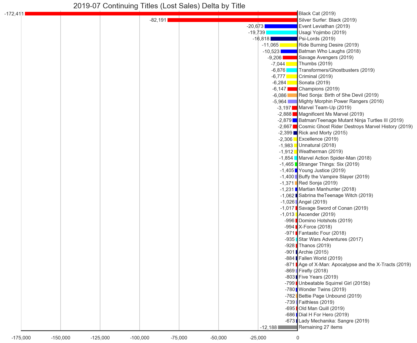Click the blue Event Leviathan bar
The image size is (417, 343).
click(281, 26)
